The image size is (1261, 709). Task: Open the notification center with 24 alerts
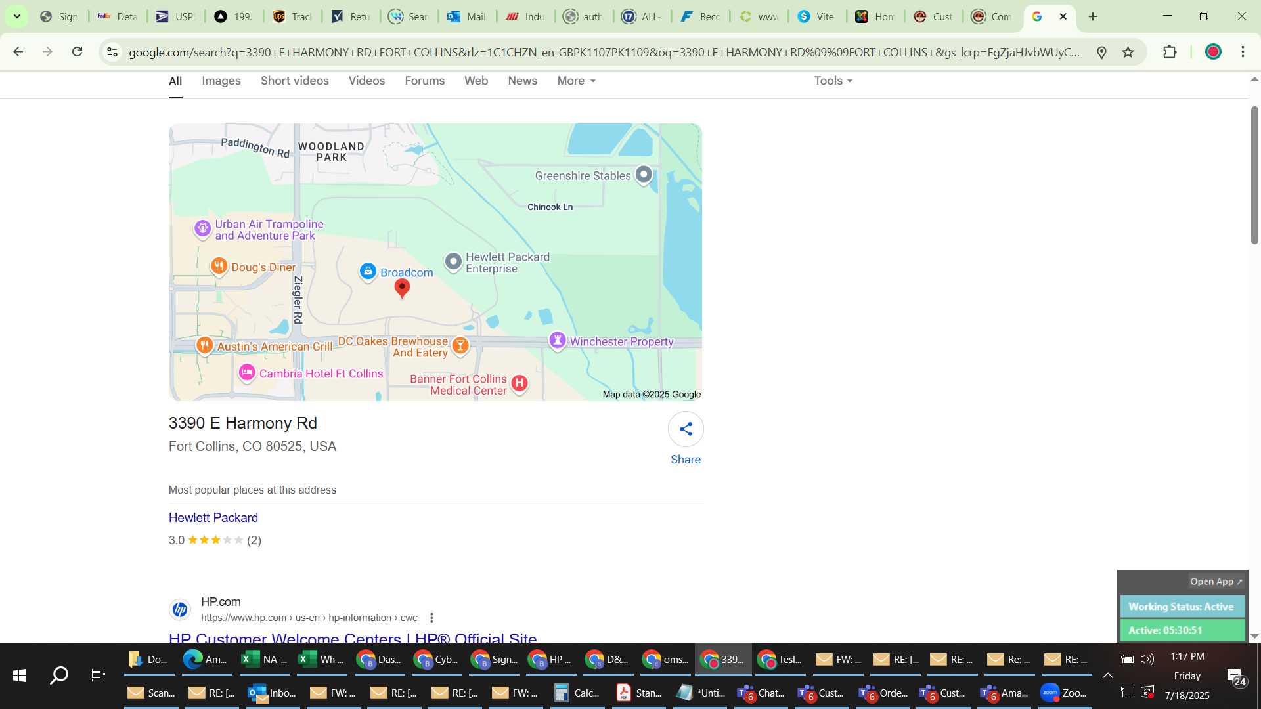tap(1236, 677)
